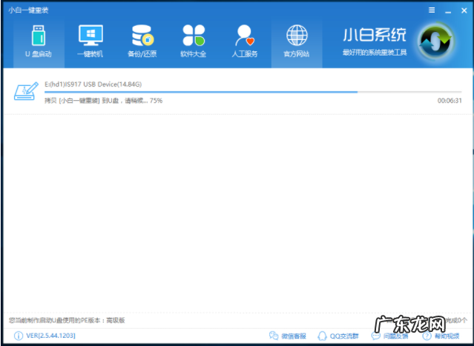The width and height of the screenshot is (474, 346).
Task: Go to the 软件大全 tab
Action: pyautogui.click(x=194, y=42)
